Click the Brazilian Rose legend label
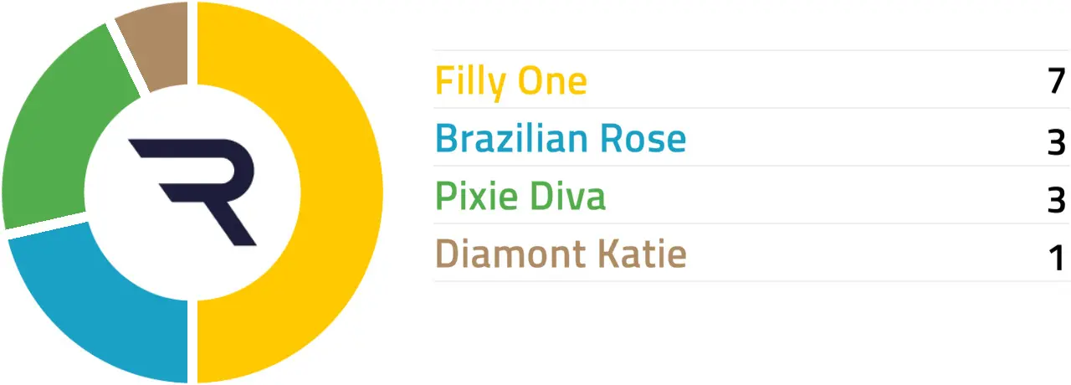Viewport: 1071px width, 385px height. (560, 139)
